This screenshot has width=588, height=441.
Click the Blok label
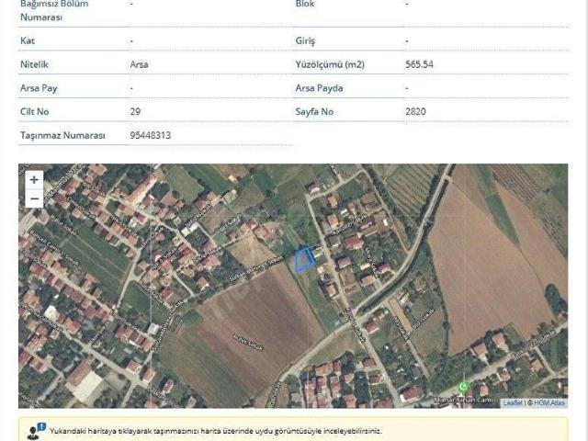pyautogui.click(x=305, y=4)
